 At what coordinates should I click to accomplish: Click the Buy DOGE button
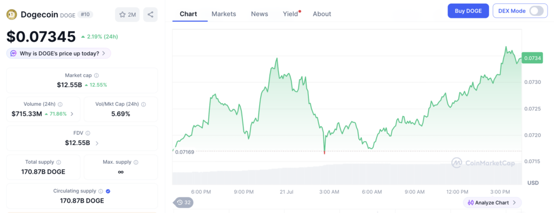pos(468,11)
